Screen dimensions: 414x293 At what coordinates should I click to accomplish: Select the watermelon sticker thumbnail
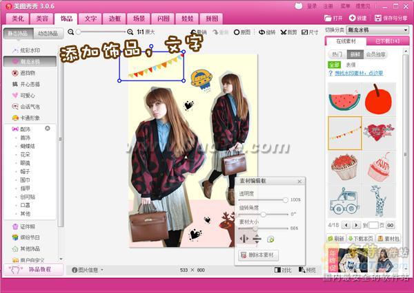coord(344,100)
